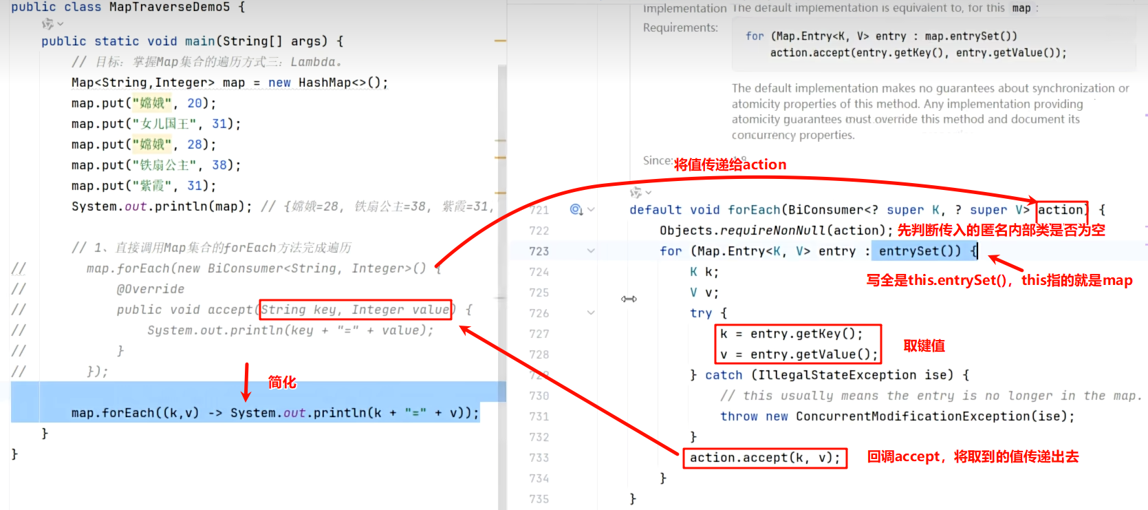Click the warning stripe mark beside map.put 28 line
Viewport: 1148px width, 510px height.
pyautogui.click(x=500, y=140)
